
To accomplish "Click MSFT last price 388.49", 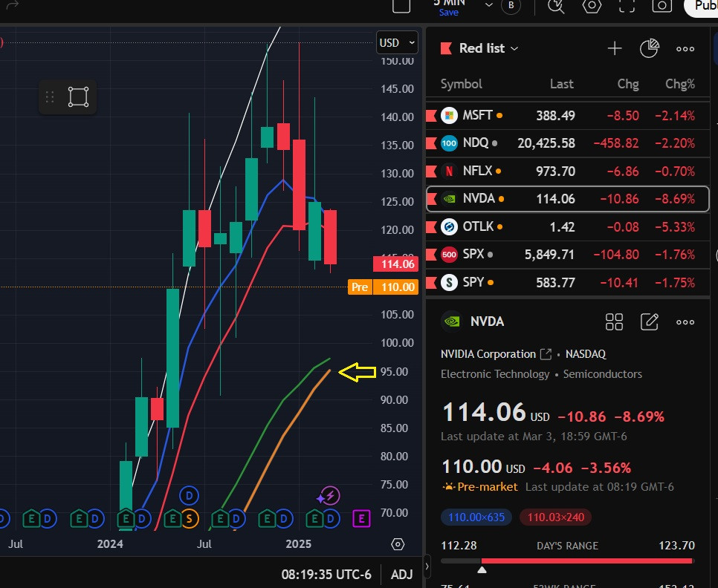I will point(555,116).
